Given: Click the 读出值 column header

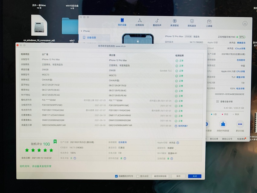Looking at the screenshot, I should (112, 55).
